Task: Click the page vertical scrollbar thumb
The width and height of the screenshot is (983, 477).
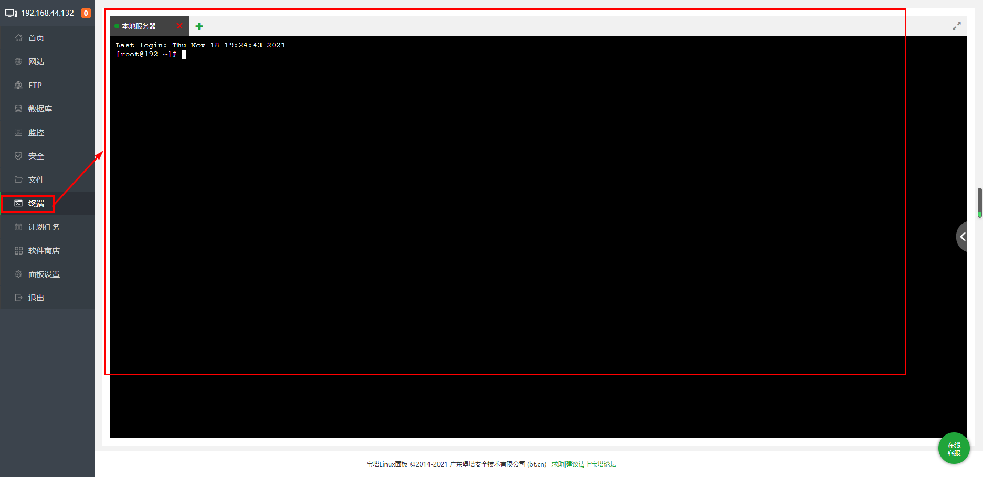Action: click(980, 203)
